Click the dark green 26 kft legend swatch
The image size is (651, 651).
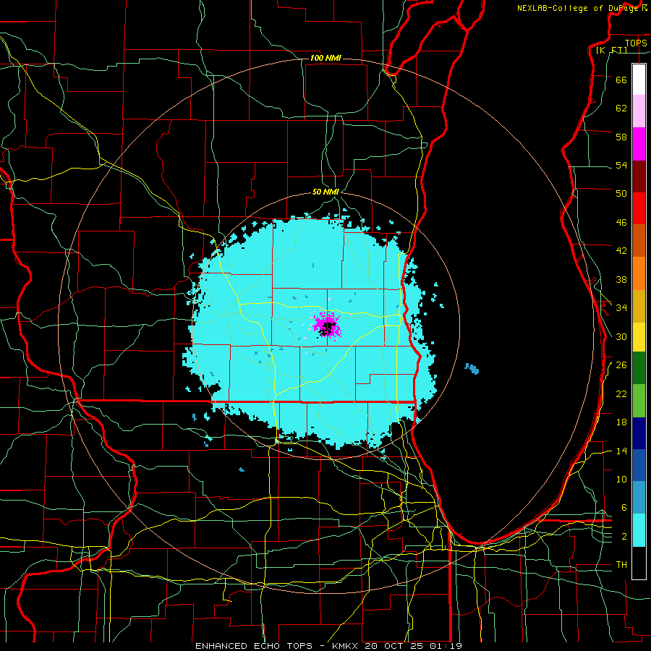pos(639,368)
